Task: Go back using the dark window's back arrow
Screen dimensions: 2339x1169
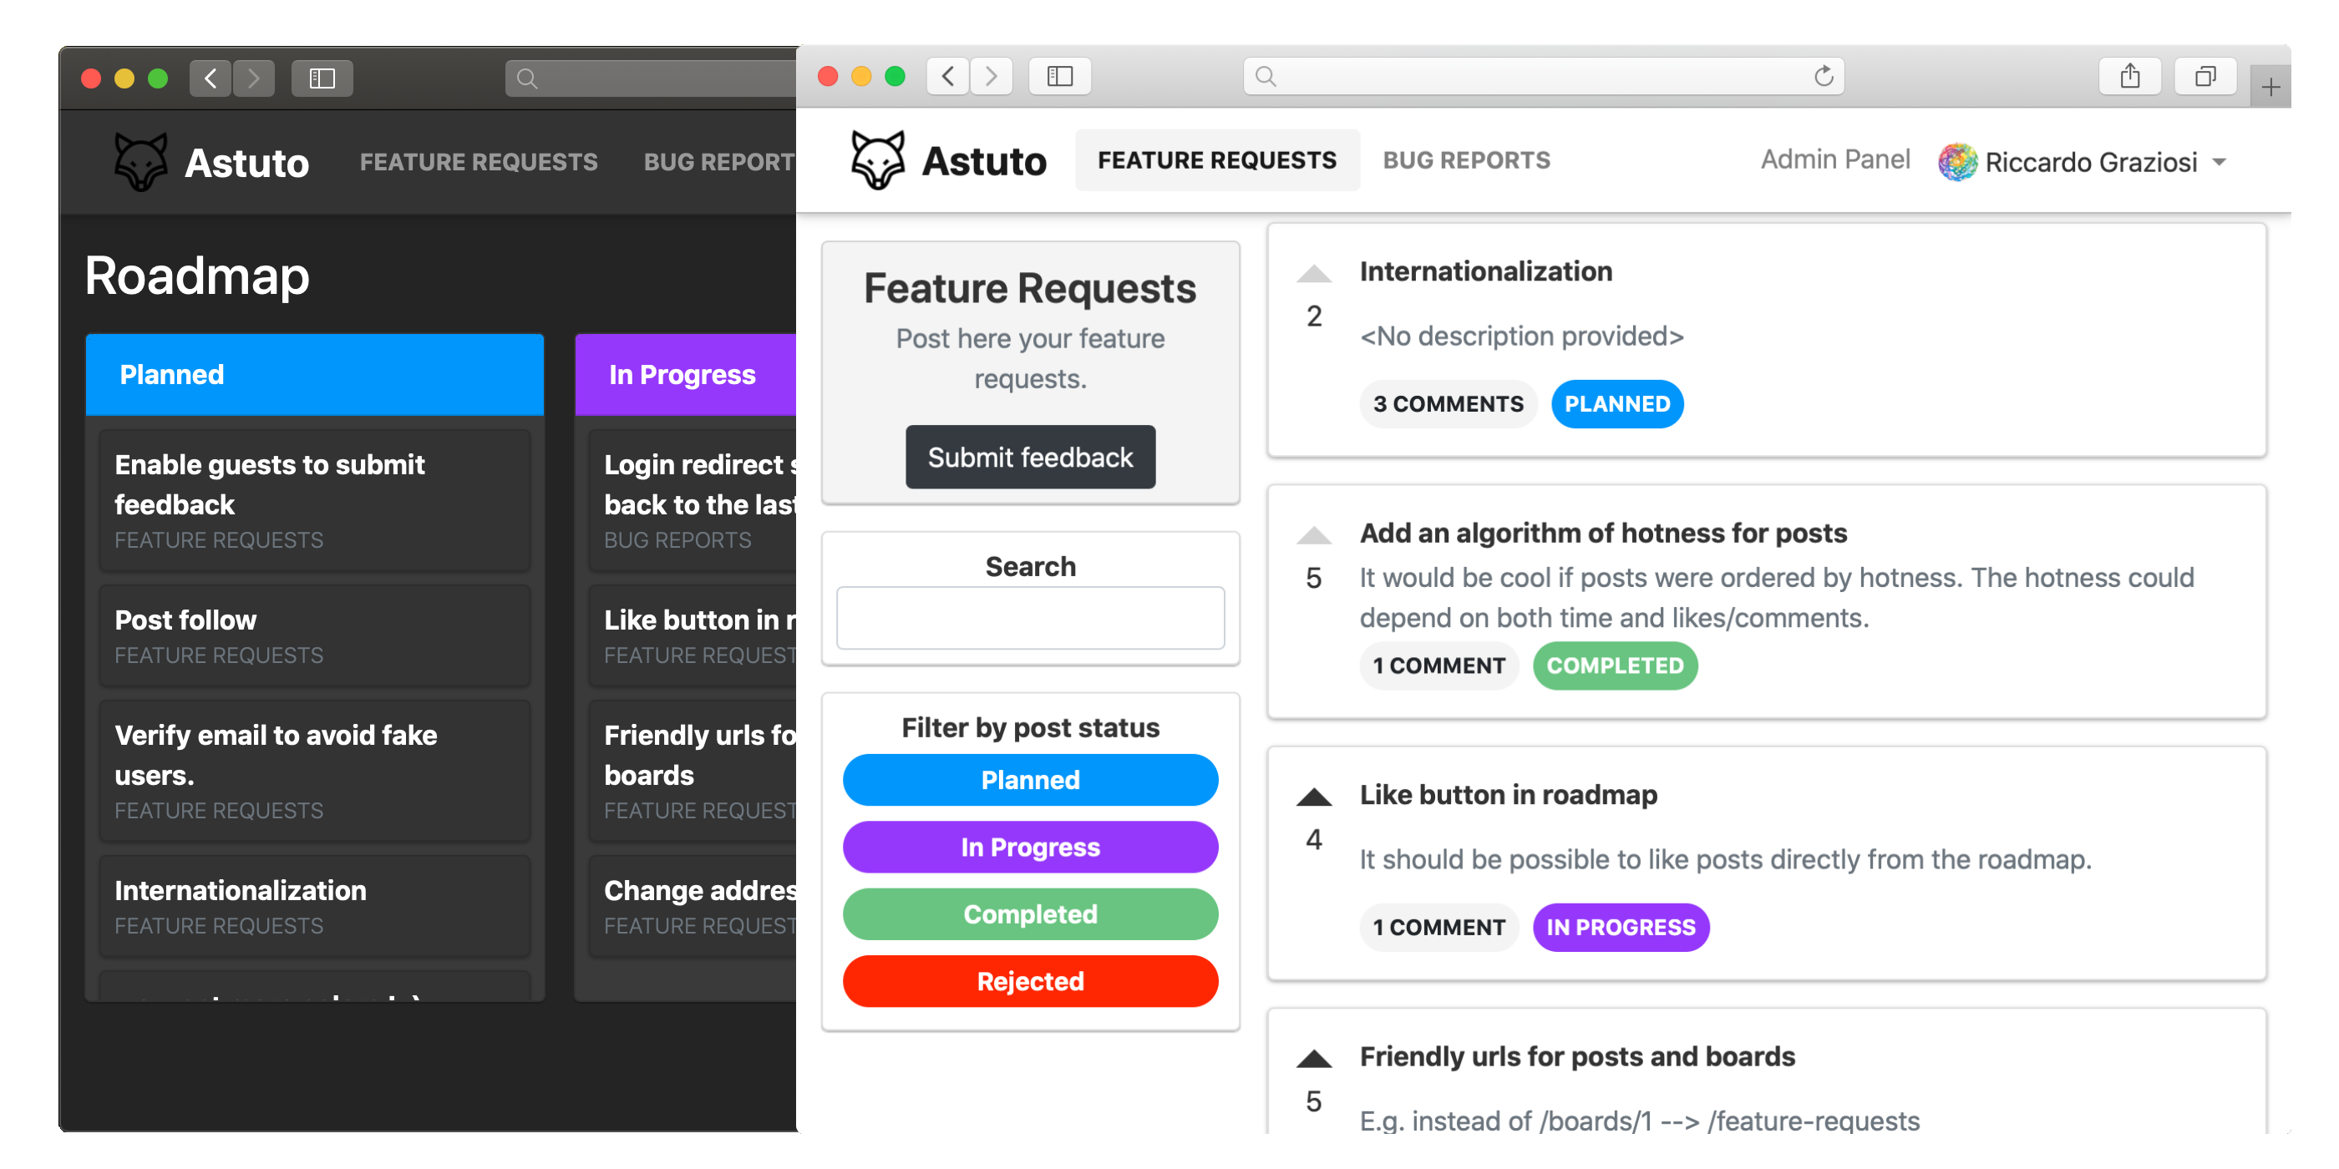Action: 211,79
